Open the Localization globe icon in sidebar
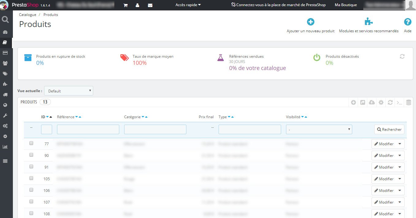This screenshot has width=416, height=218. (x=5, y=105)
